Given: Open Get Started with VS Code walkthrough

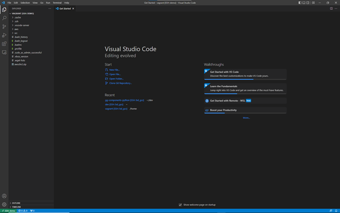Looking at the screenshot, I should pyautogui.click(x=245, y=74).
